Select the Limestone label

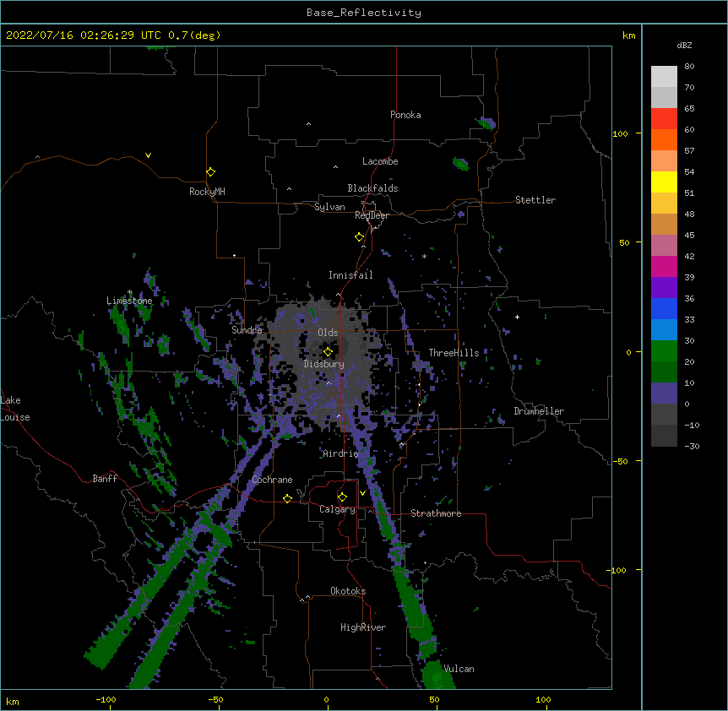pyautogui.click(x=129, y=301)
